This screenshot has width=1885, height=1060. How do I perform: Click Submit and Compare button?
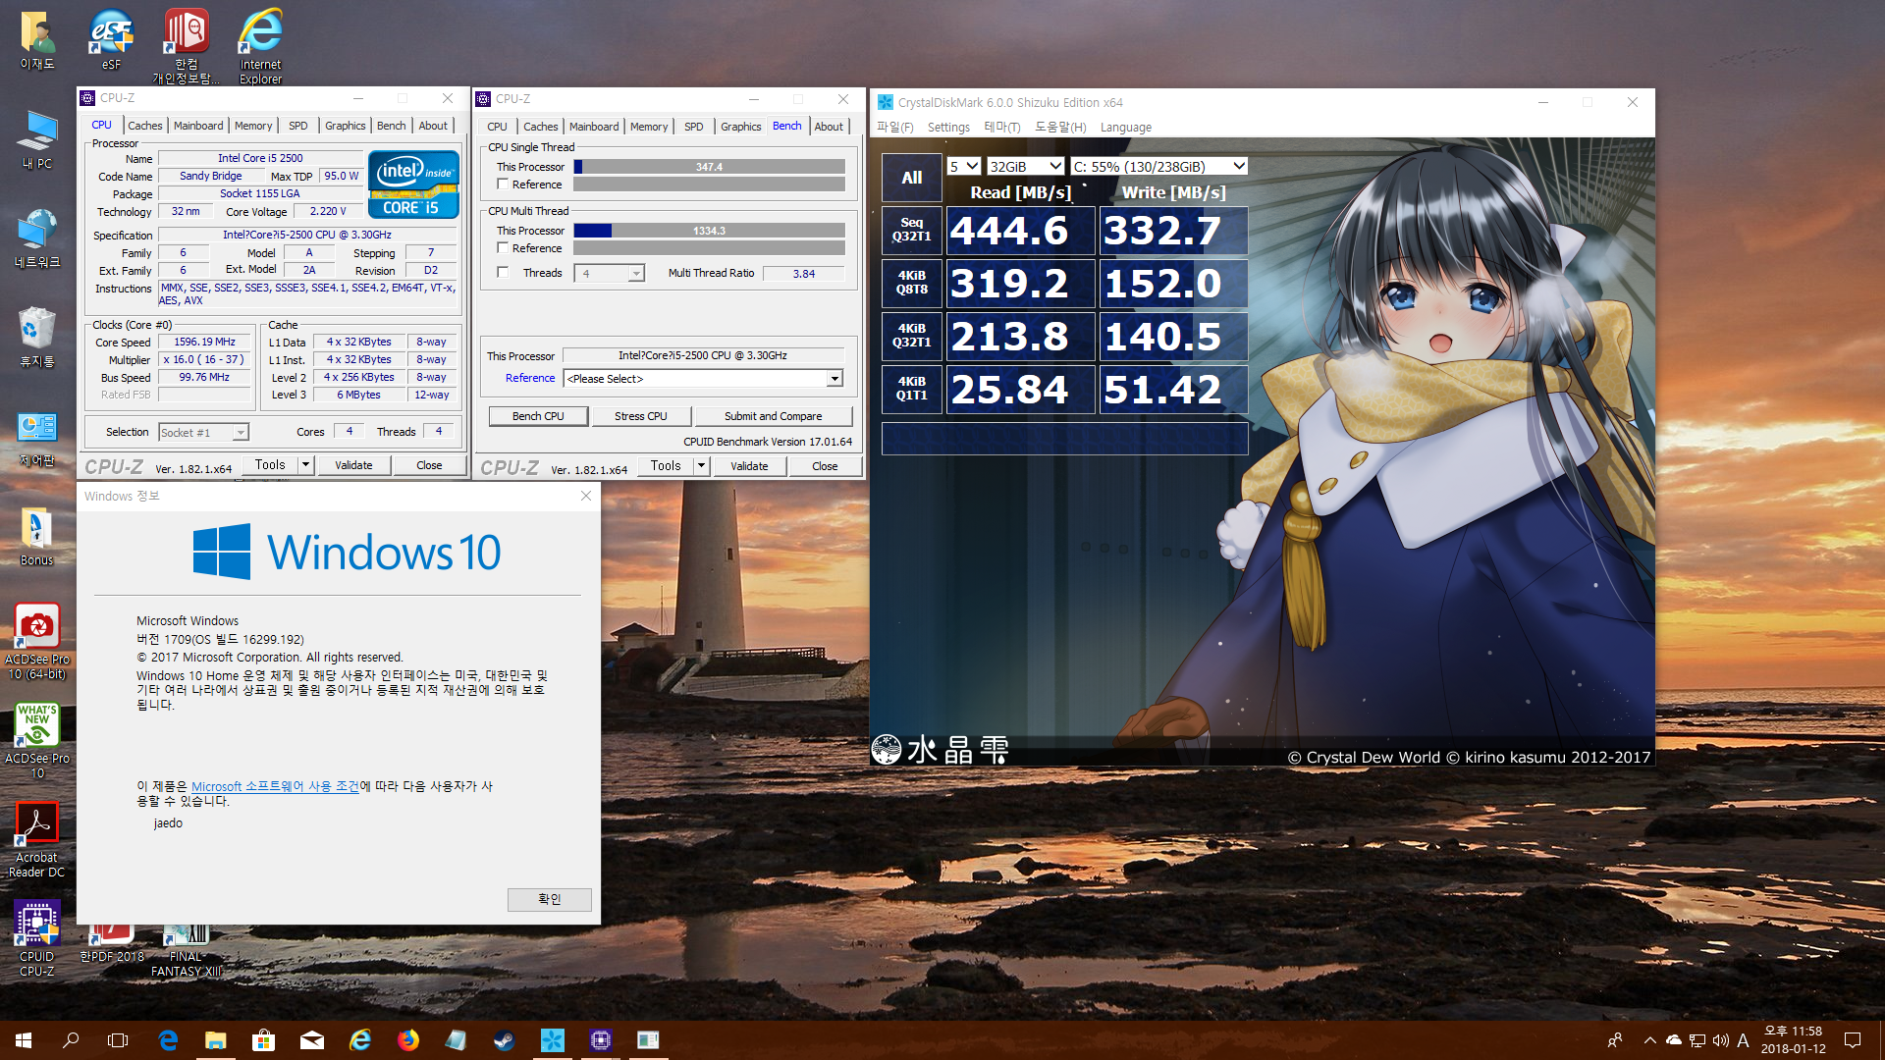773,416
